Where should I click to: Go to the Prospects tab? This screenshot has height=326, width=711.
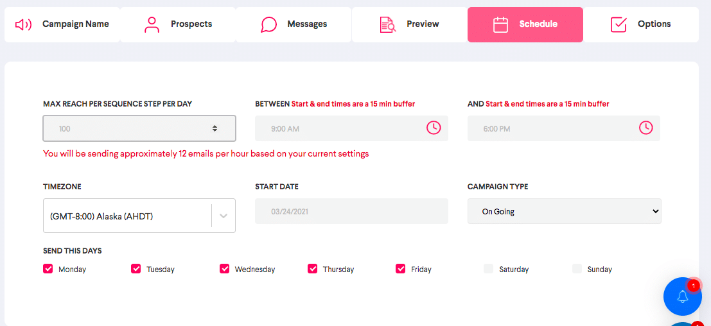click(178, 24)
